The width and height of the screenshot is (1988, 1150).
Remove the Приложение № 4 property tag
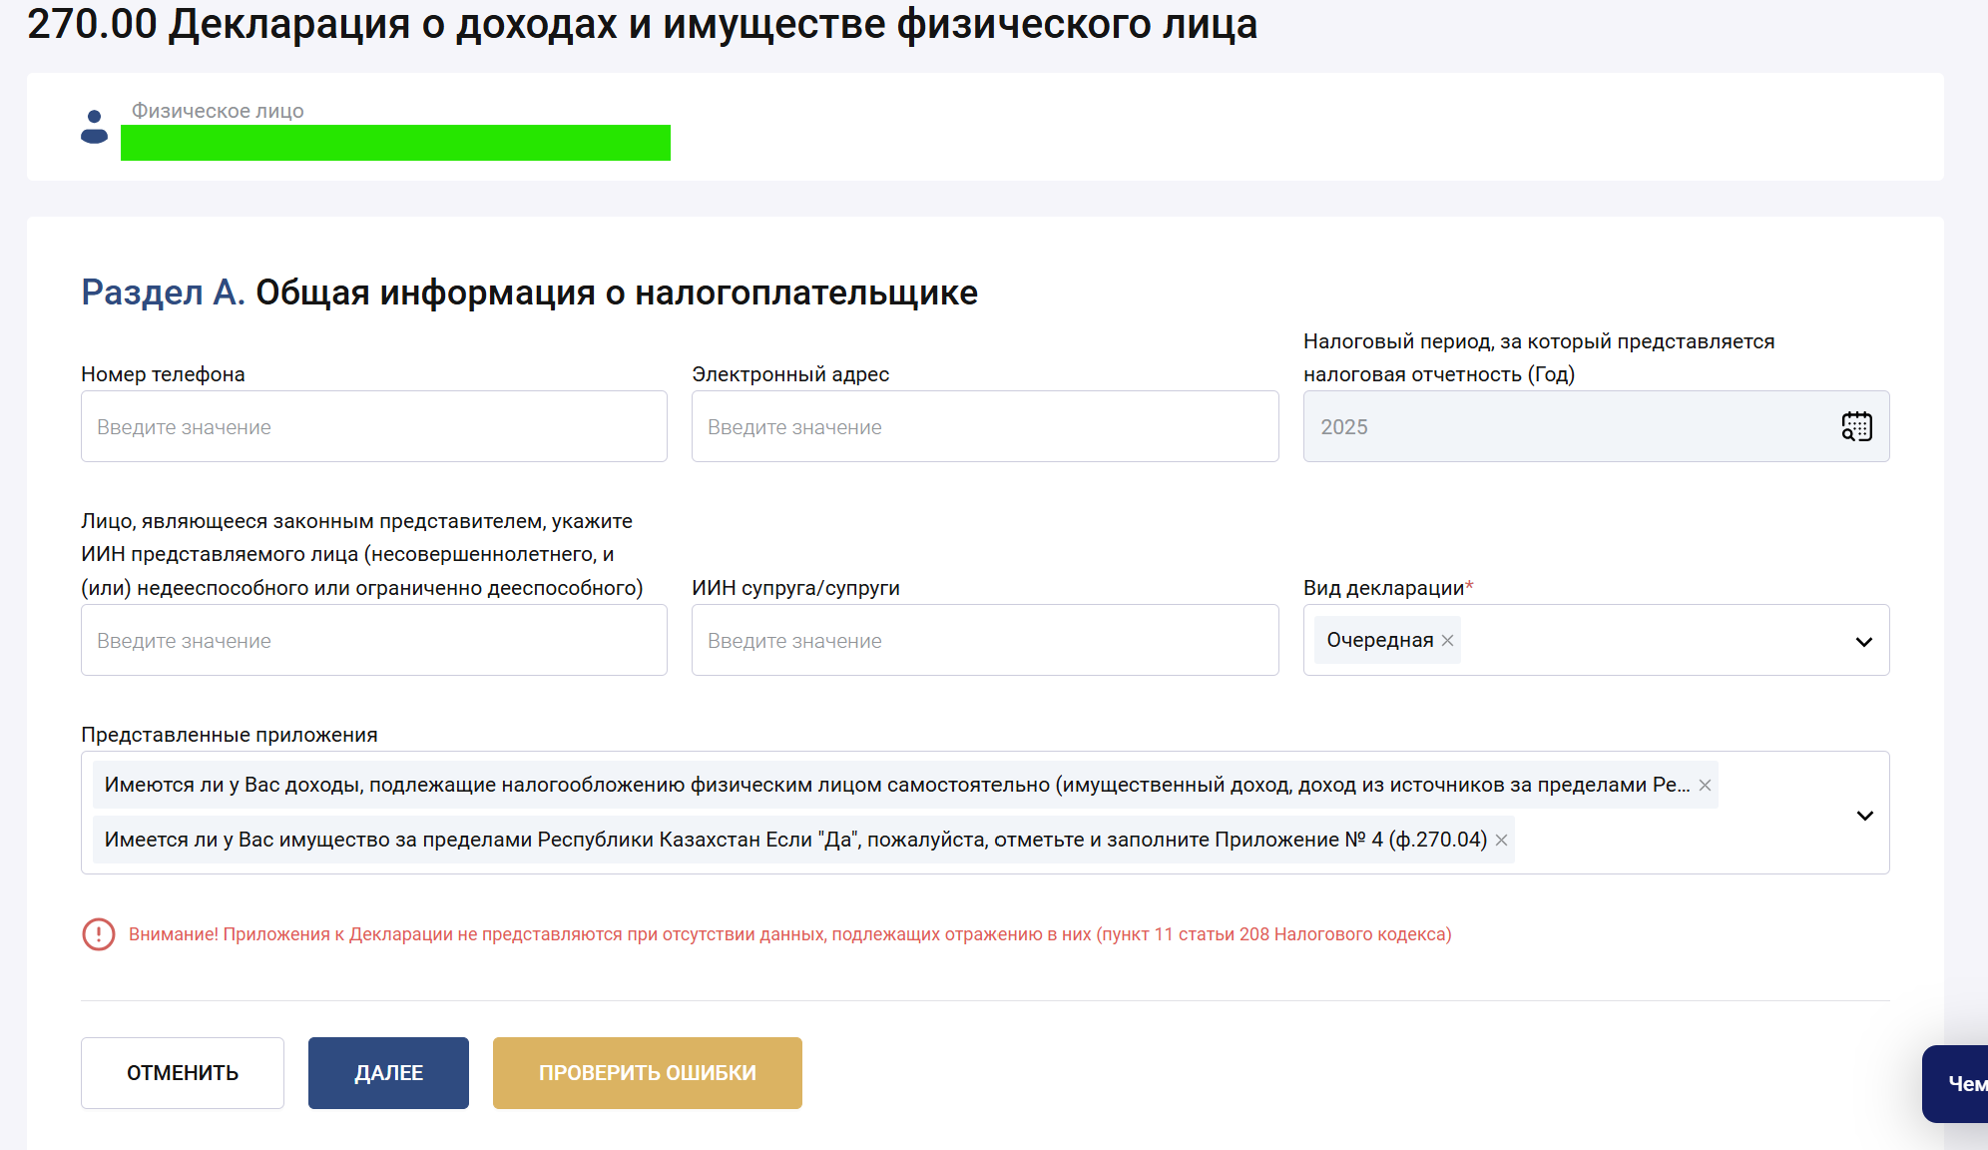pyautogui.click(x=1501, y=841)
